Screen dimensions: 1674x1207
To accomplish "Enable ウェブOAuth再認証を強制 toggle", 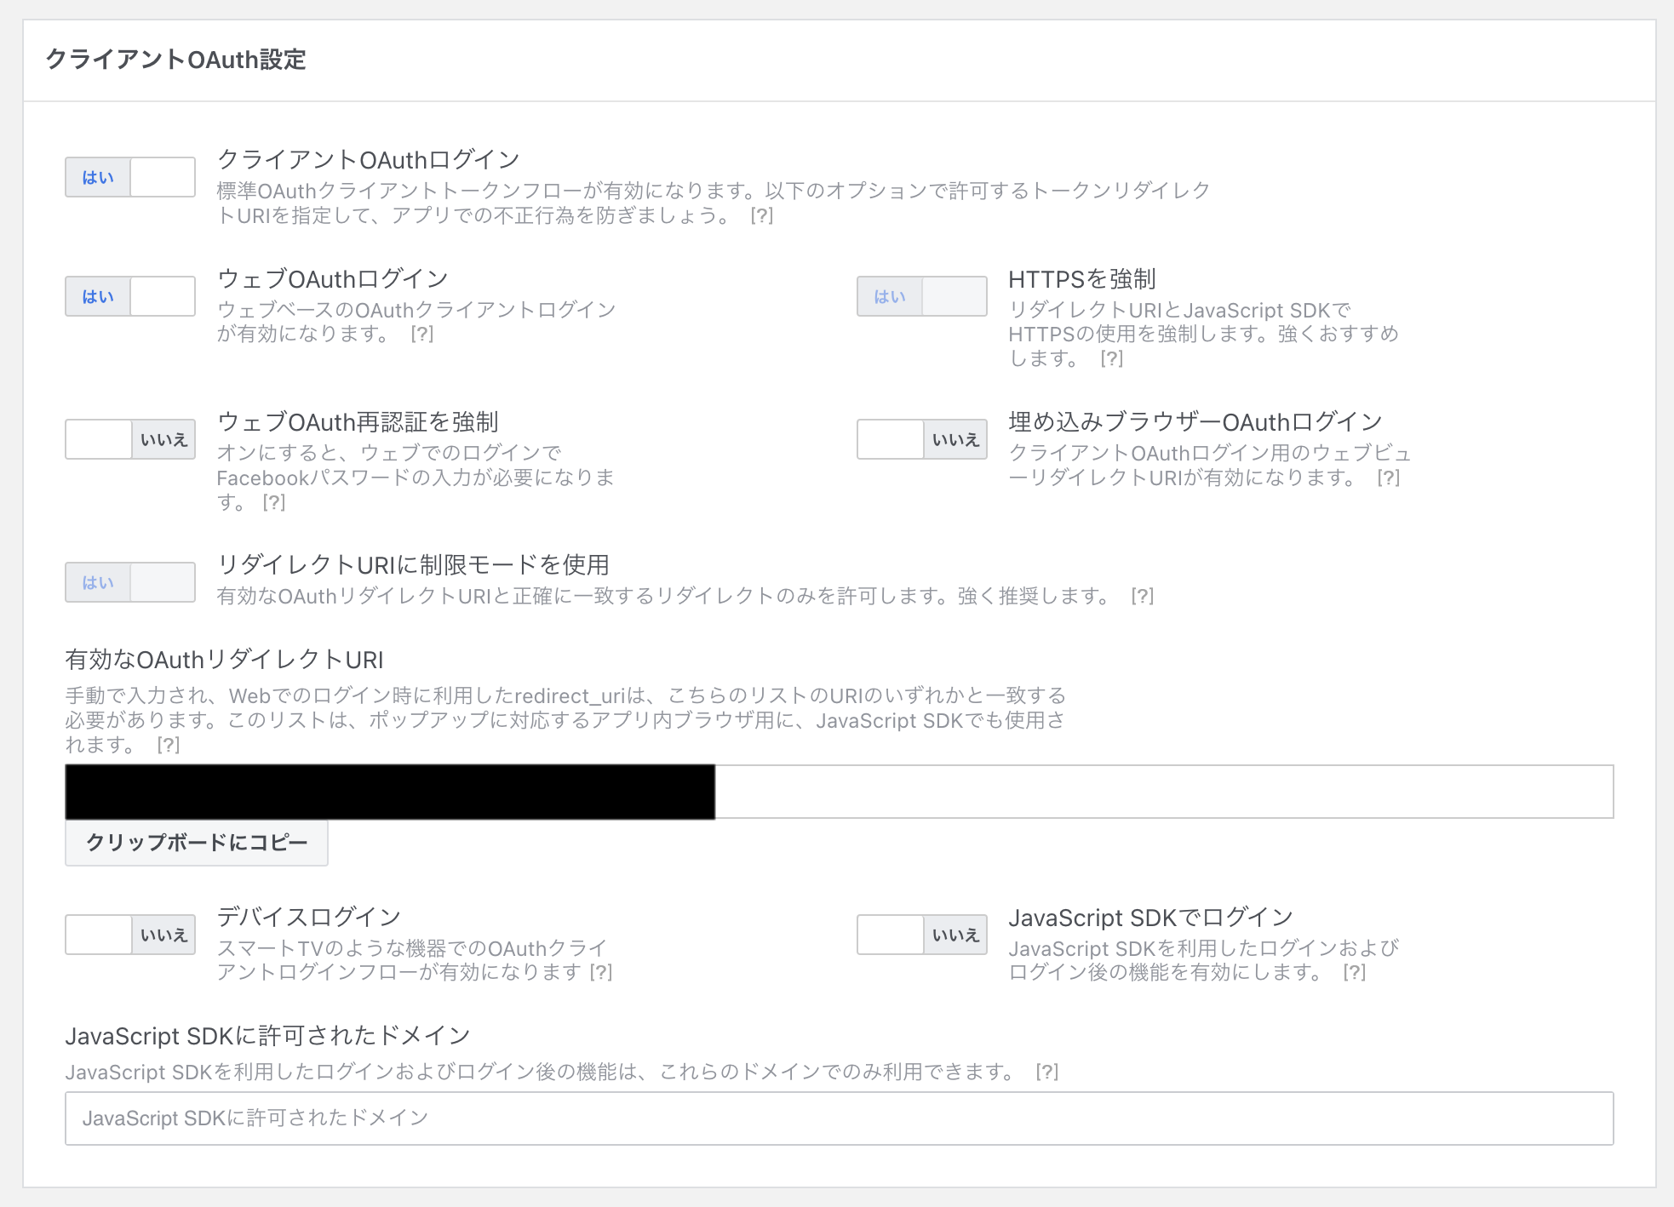I will (x=130, y=439).
